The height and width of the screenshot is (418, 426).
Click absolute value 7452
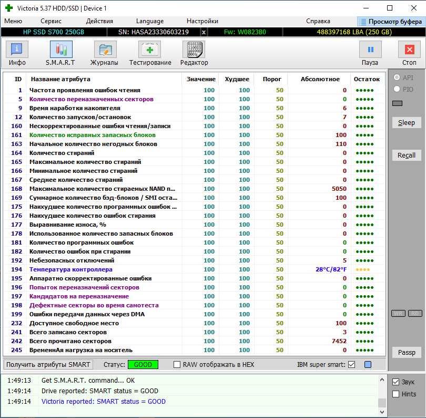339,341
